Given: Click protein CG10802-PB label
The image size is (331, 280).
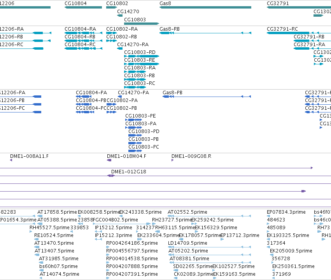Looking at the screenshot, I should [122, 108].
